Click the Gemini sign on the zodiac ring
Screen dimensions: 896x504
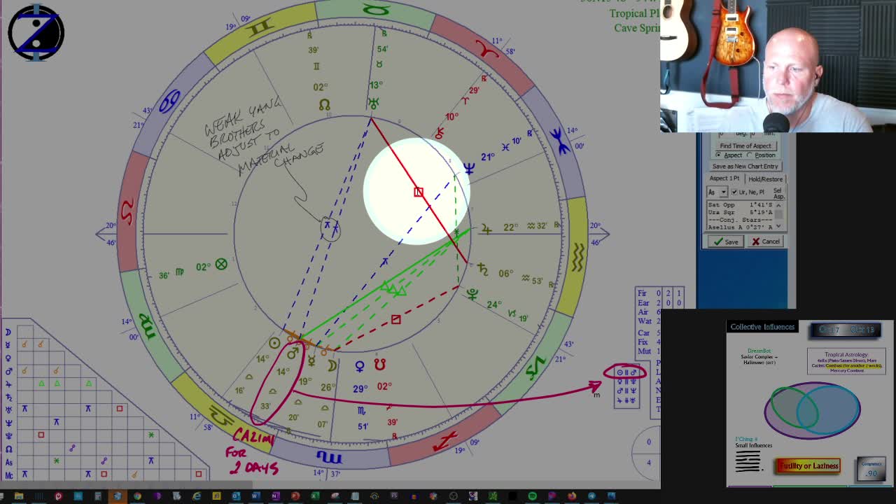click(259, 28)
